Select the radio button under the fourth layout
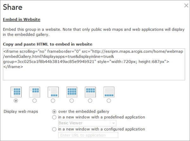 pyautogui.click(x=72, y=101)
